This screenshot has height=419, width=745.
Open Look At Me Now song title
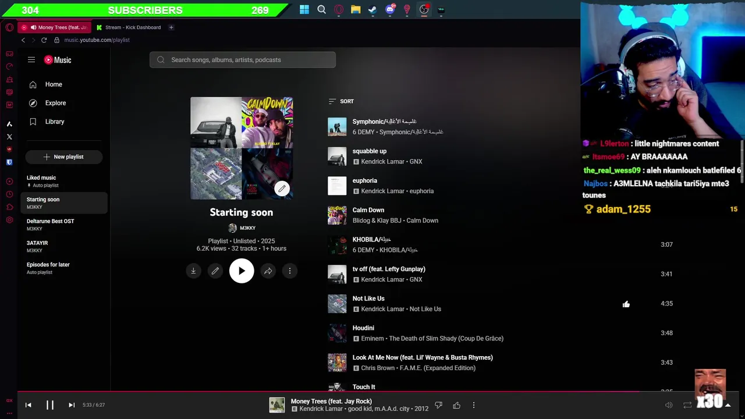[x=423, y=357]
